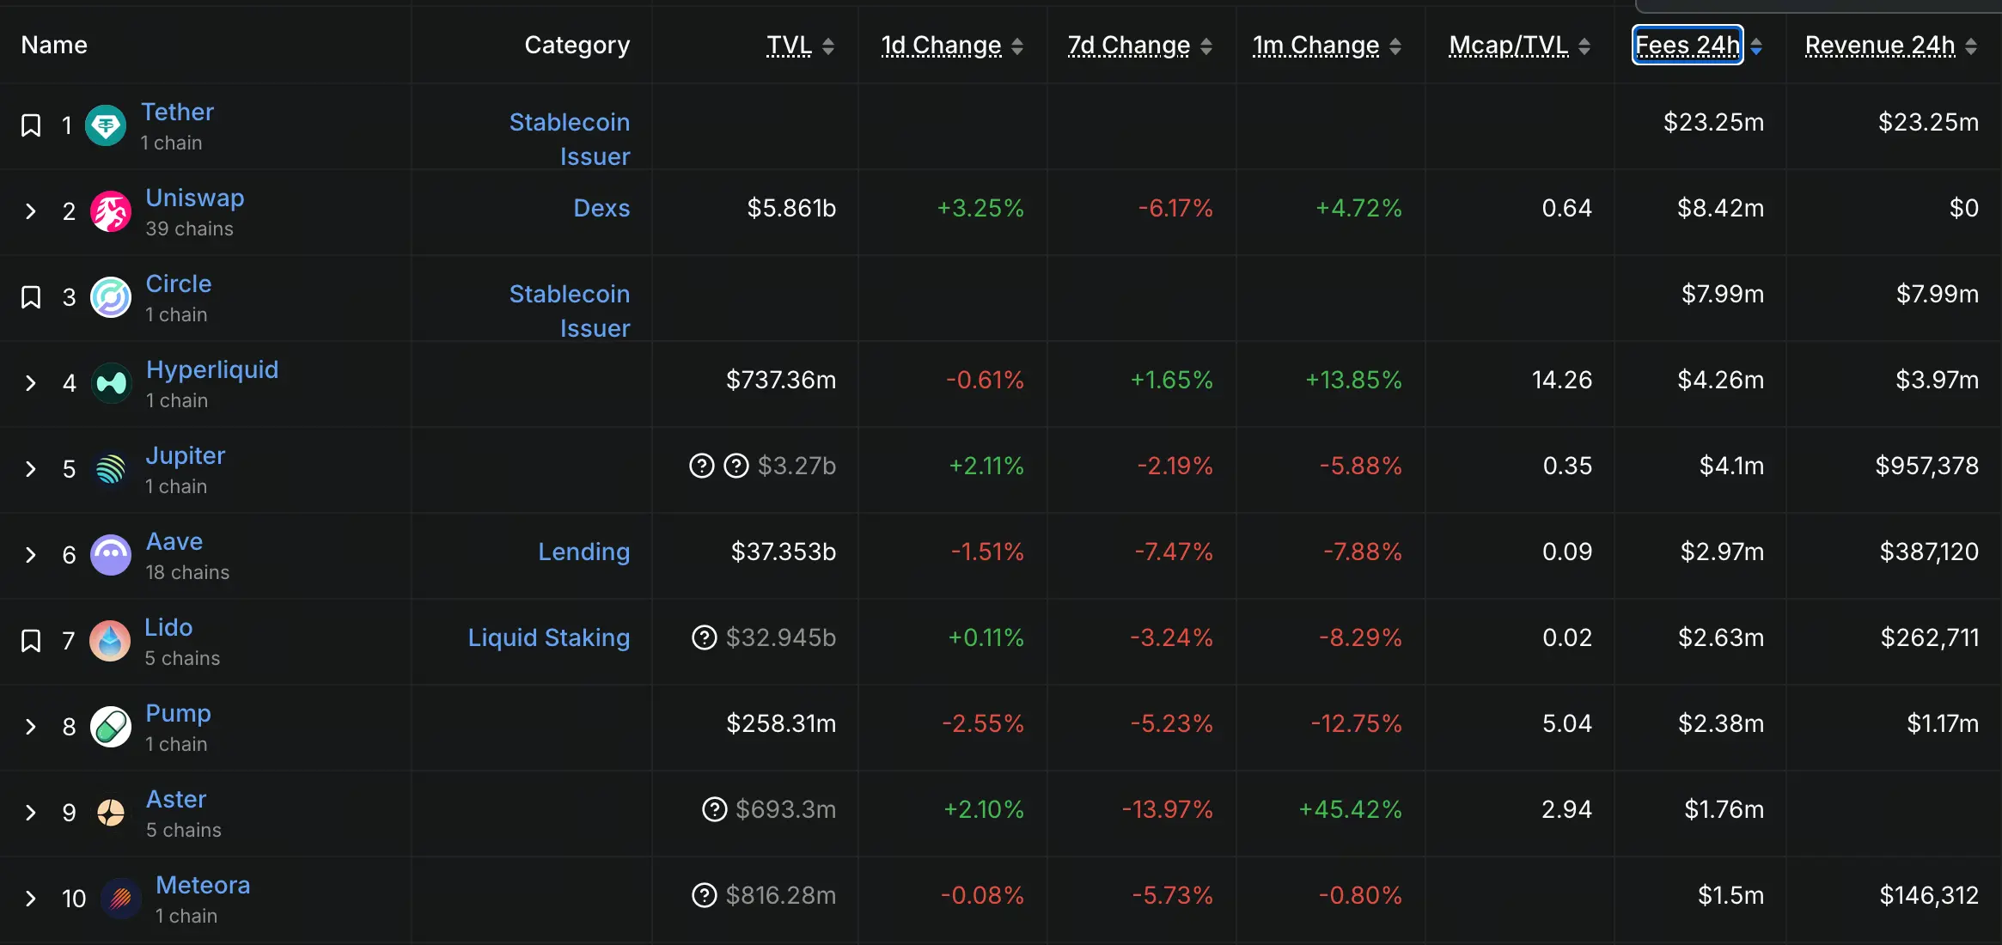Sort by Revenue 24h column header
Screen dimensions: 2002x945
pos(1880,45)
